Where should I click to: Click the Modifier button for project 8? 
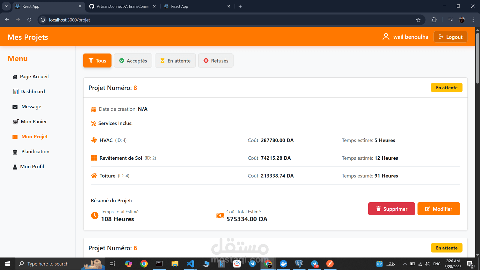438,209
